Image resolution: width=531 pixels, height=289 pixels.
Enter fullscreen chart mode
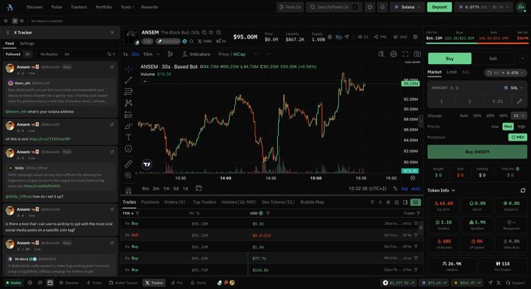(x=405, y=54)
